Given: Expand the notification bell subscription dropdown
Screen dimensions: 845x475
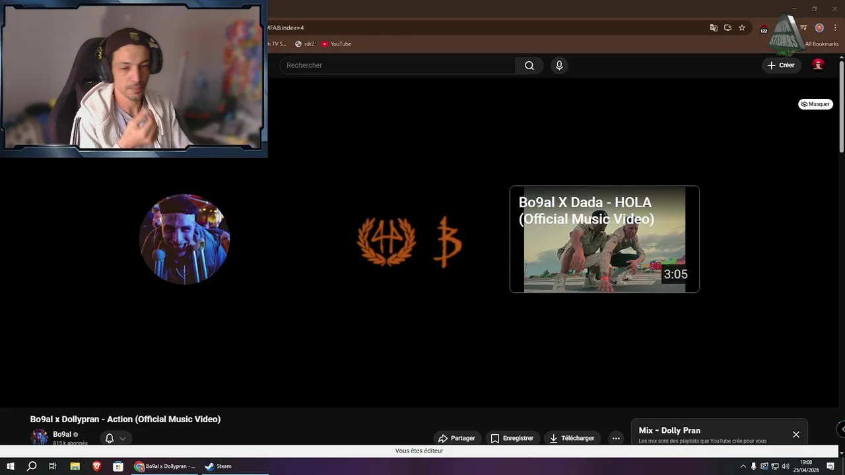Looking at the screenshot, I should 116,438.
